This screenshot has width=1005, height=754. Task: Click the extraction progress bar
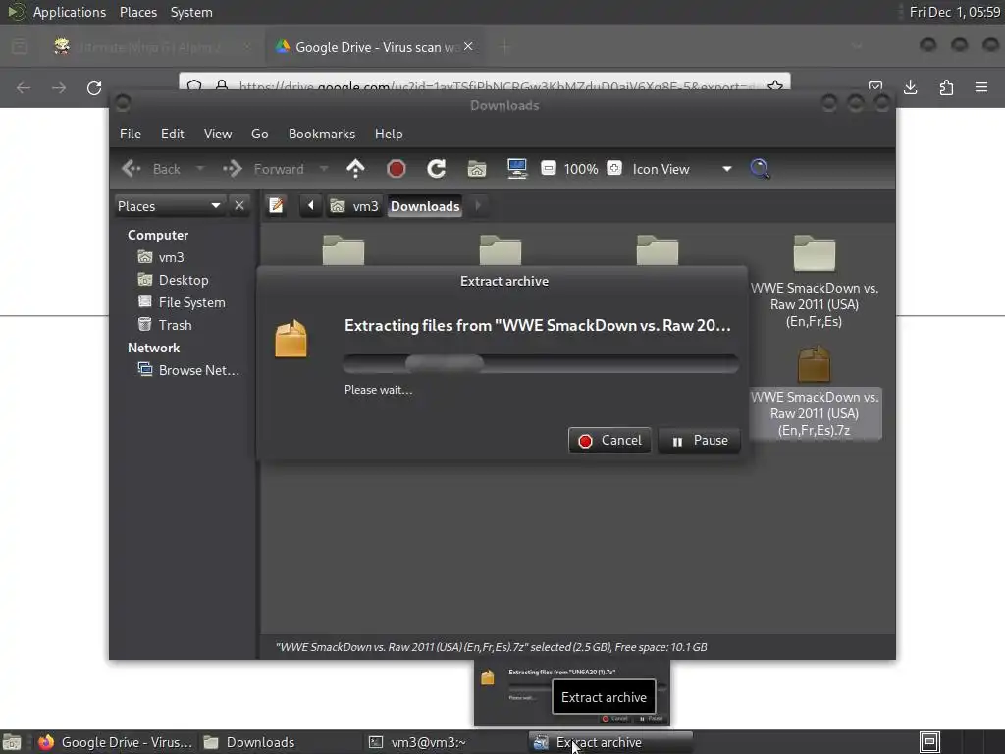click(x=541, y=363)
